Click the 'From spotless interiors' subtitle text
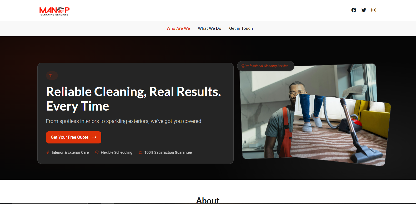Image resolution: width=416 pixels, height=204 pixels. (x=123, y=121)
